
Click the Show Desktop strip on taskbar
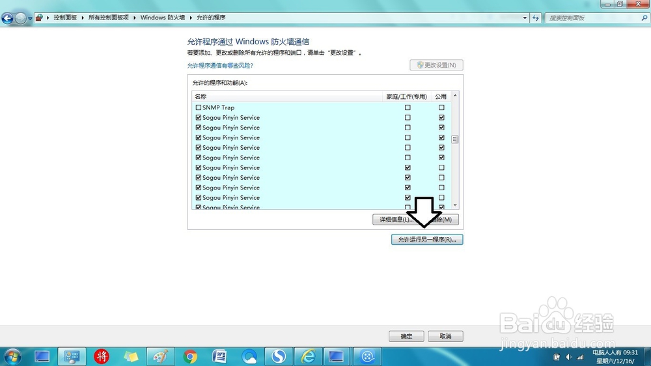pyautogui.click(x=648, y=356)
